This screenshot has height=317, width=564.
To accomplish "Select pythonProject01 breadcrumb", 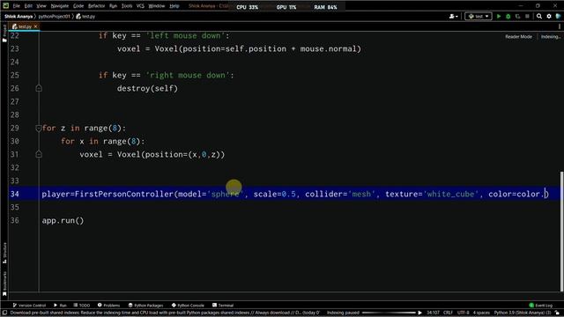I will 54,17.
